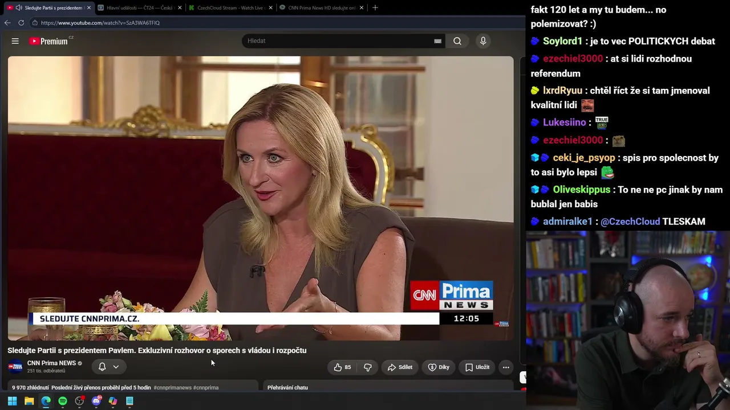Open Microsoft Edge from taskbar

[x=46, y=401]
